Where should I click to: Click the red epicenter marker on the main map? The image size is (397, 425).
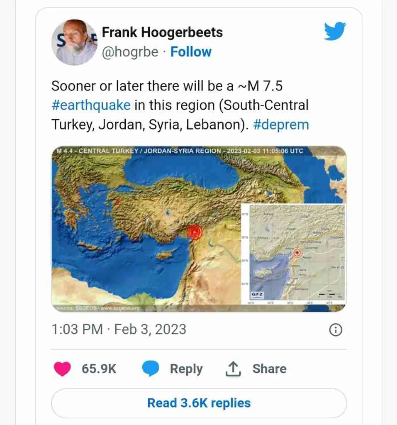tap(194, 232)
